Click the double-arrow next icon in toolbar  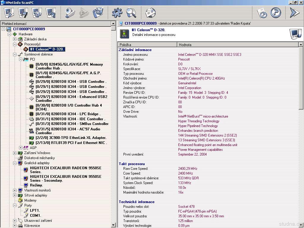coord(294,13)
